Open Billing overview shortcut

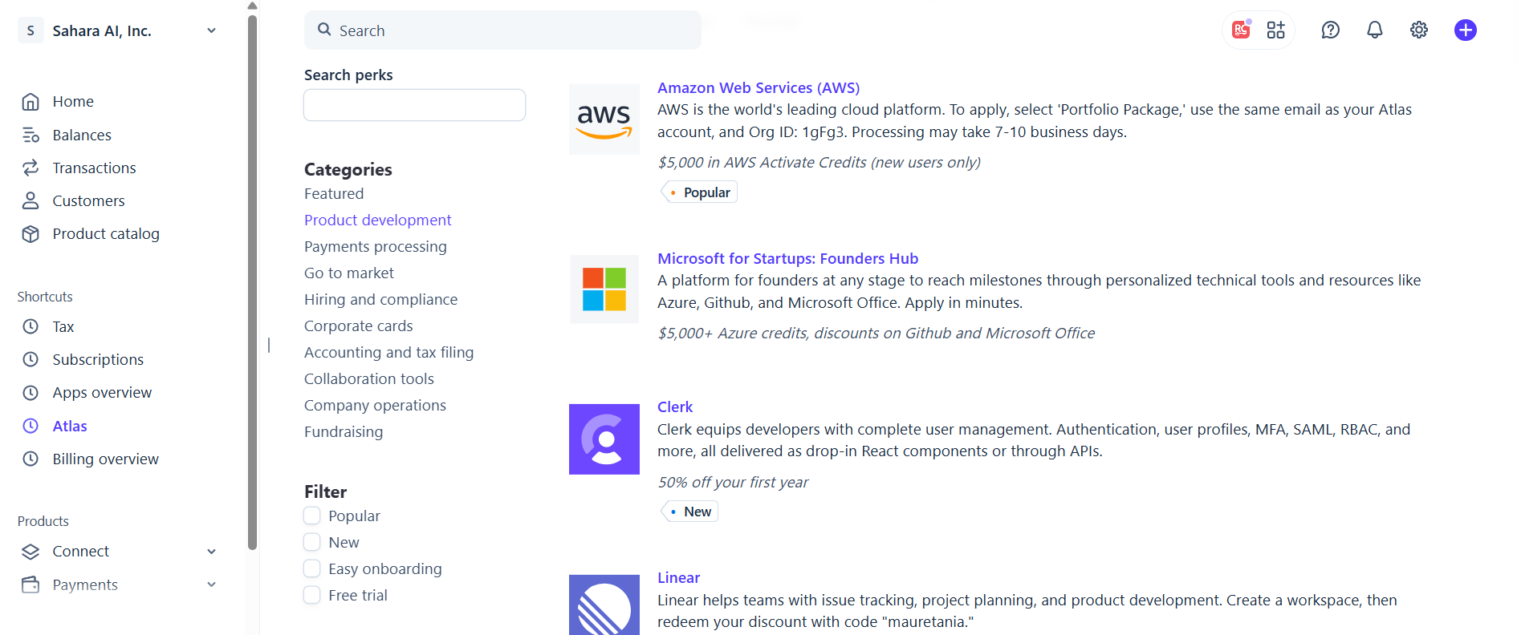[x=106, y=459]
